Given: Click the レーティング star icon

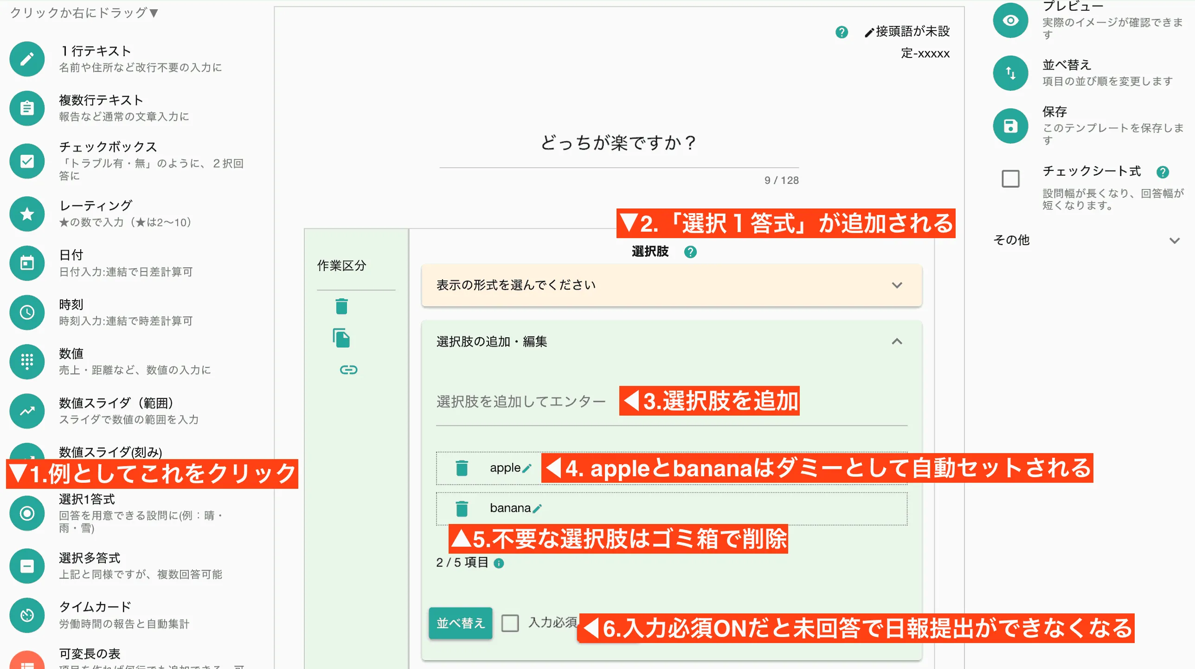Looking at the screenshot, I should click(x=27, y=214).
